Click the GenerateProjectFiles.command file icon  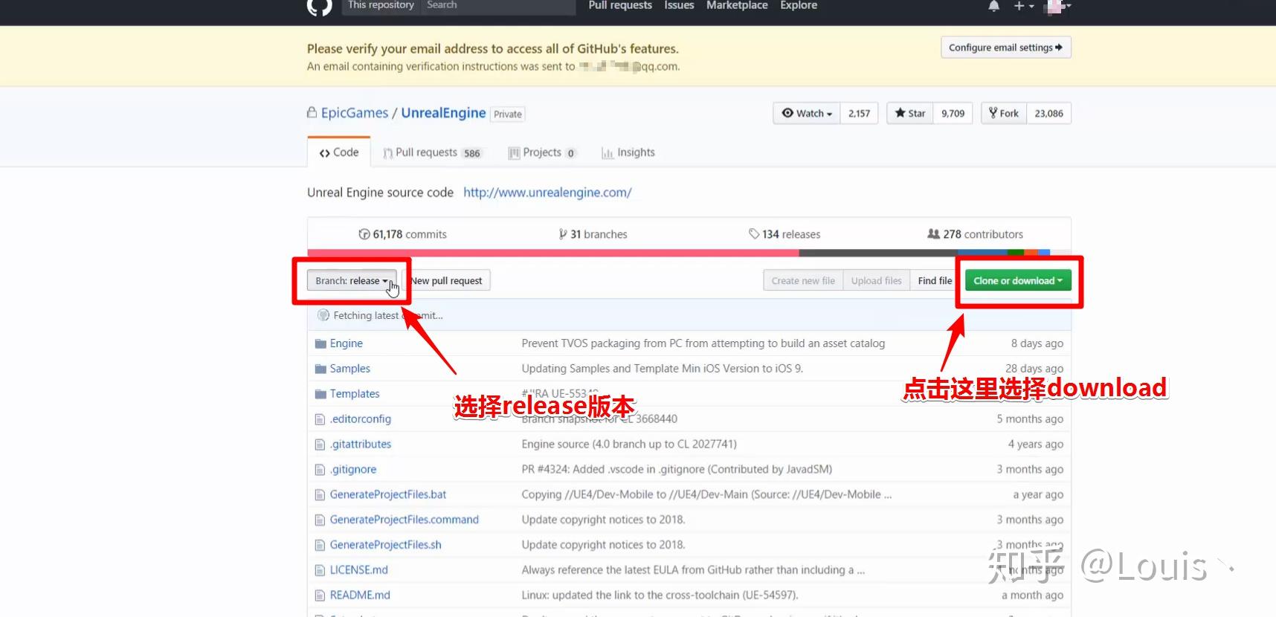click(x=320, y=520)
